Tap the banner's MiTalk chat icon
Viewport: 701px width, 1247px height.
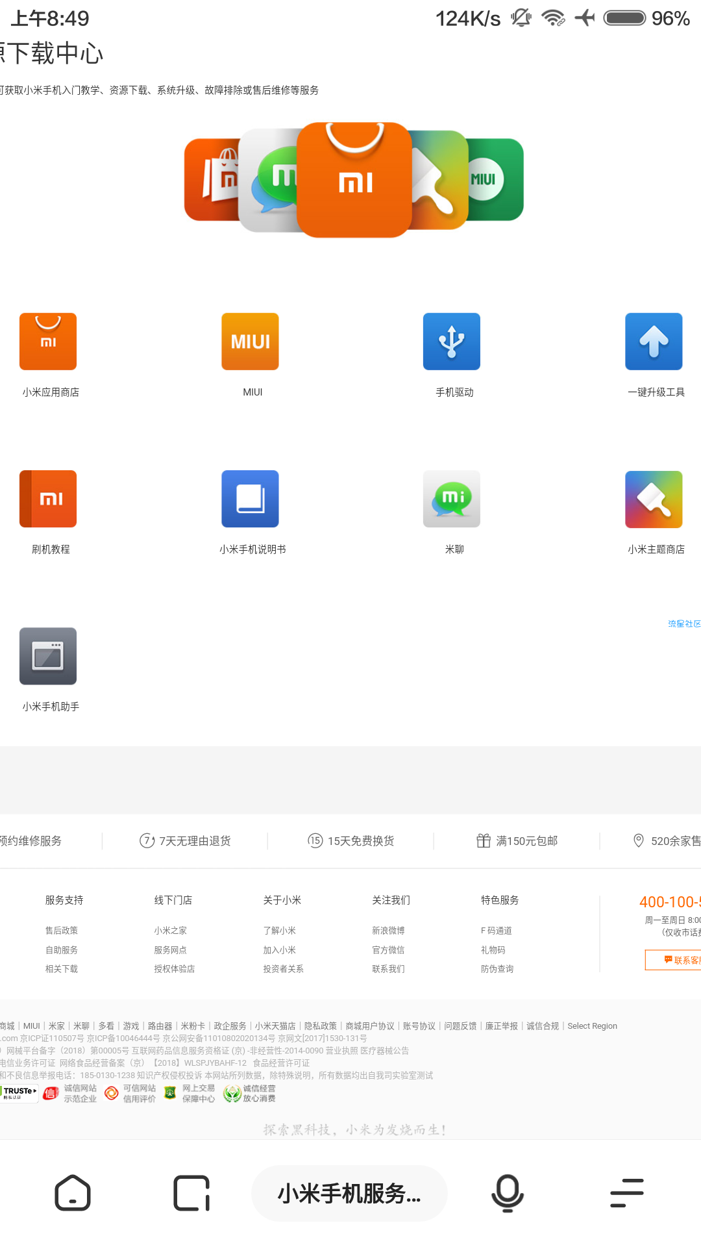click(268, 180)
